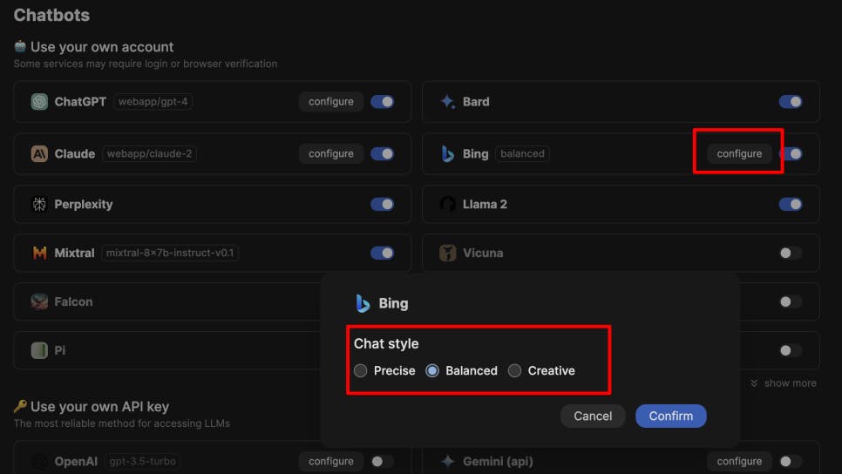Image resolution: width=842 pixels, height=474 pixels.
Task: Open Claude configure settings
Action: click(331, 153)
